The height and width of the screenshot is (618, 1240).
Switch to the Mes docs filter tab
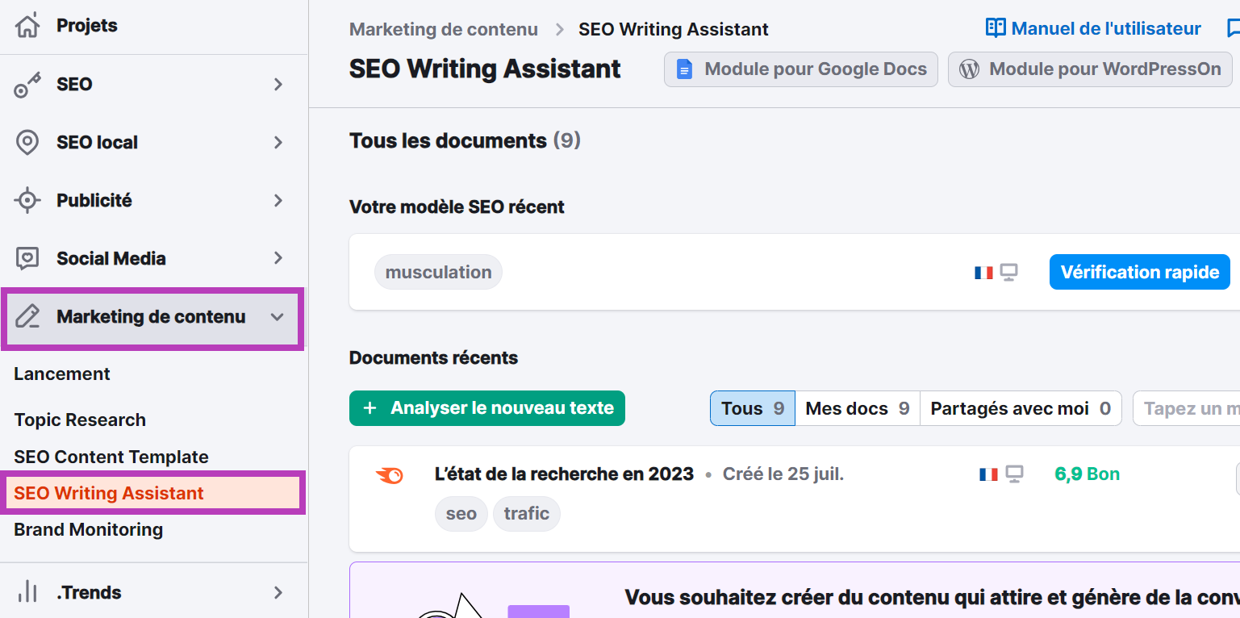tap(858, 408)
